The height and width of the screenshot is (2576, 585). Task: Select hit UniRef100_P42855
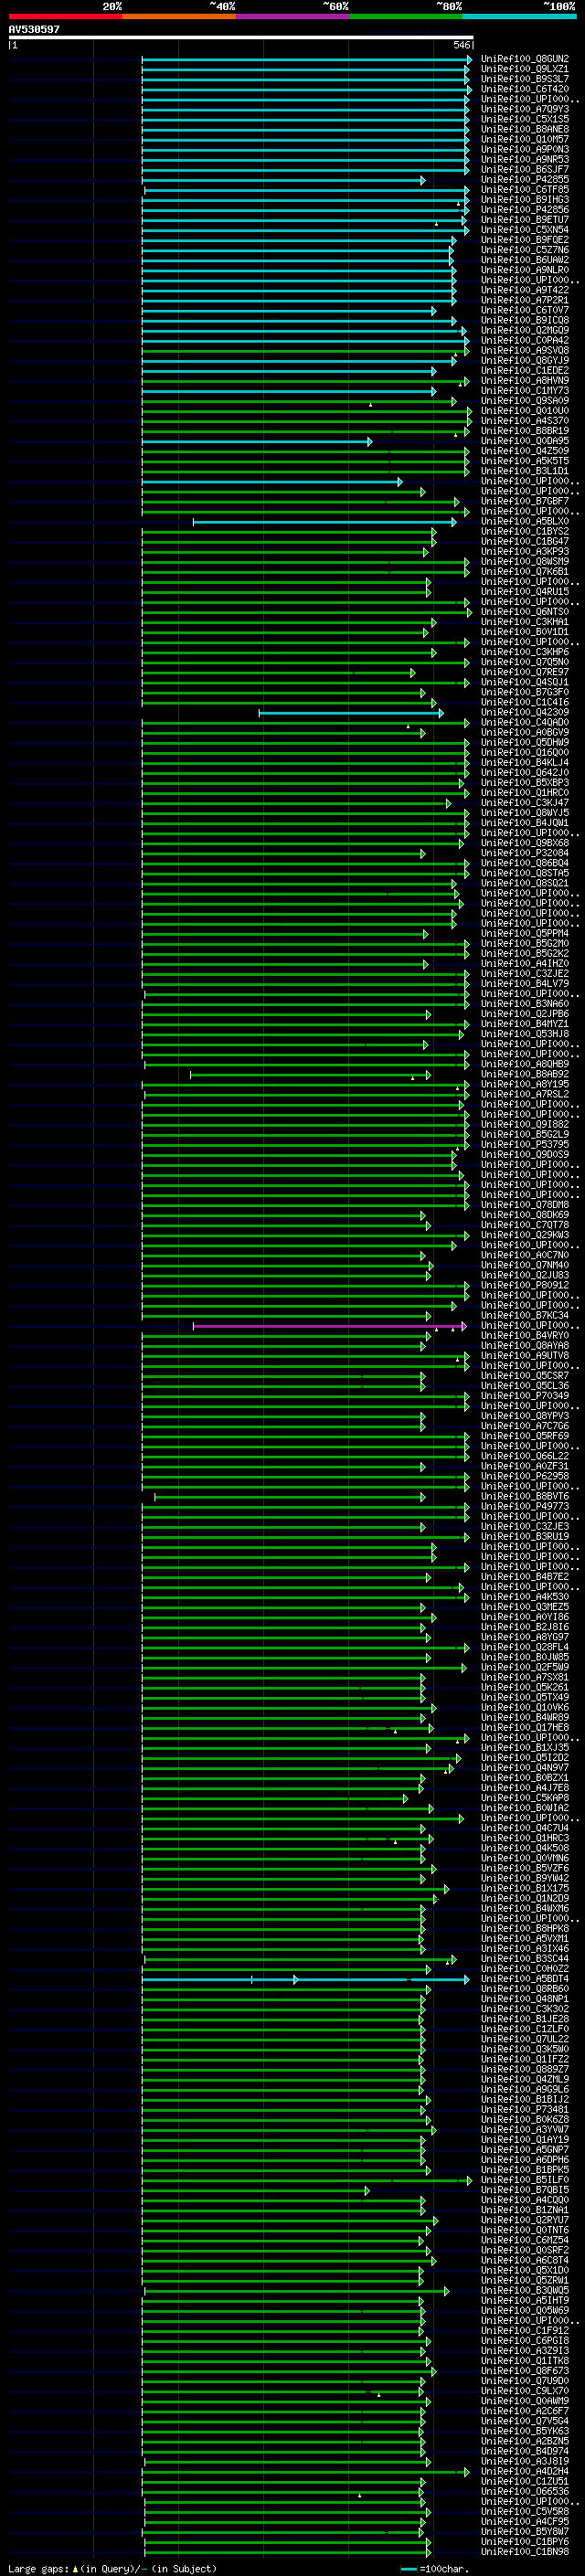(x=525, y=180)
